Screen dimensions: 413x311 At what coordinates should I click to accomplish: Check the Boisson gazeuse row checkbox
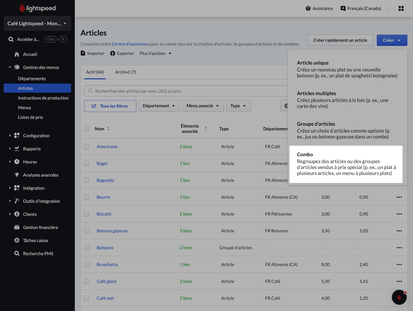(87, 231)
